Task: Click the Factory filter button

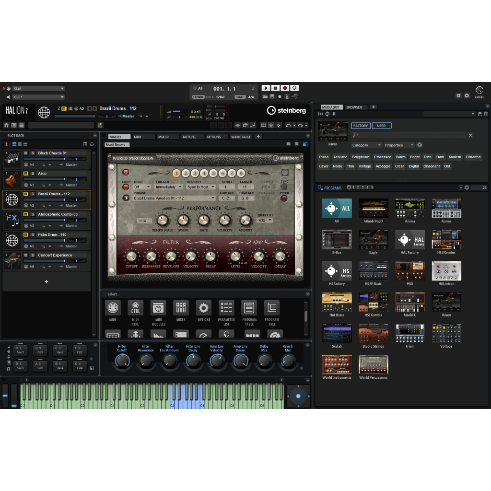Action: [361, 126]
